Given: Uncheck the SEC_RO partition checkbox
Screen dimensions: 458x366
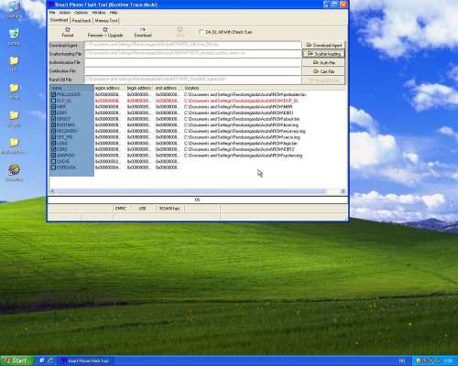Looking at the screenshot, I should (53, 137).
